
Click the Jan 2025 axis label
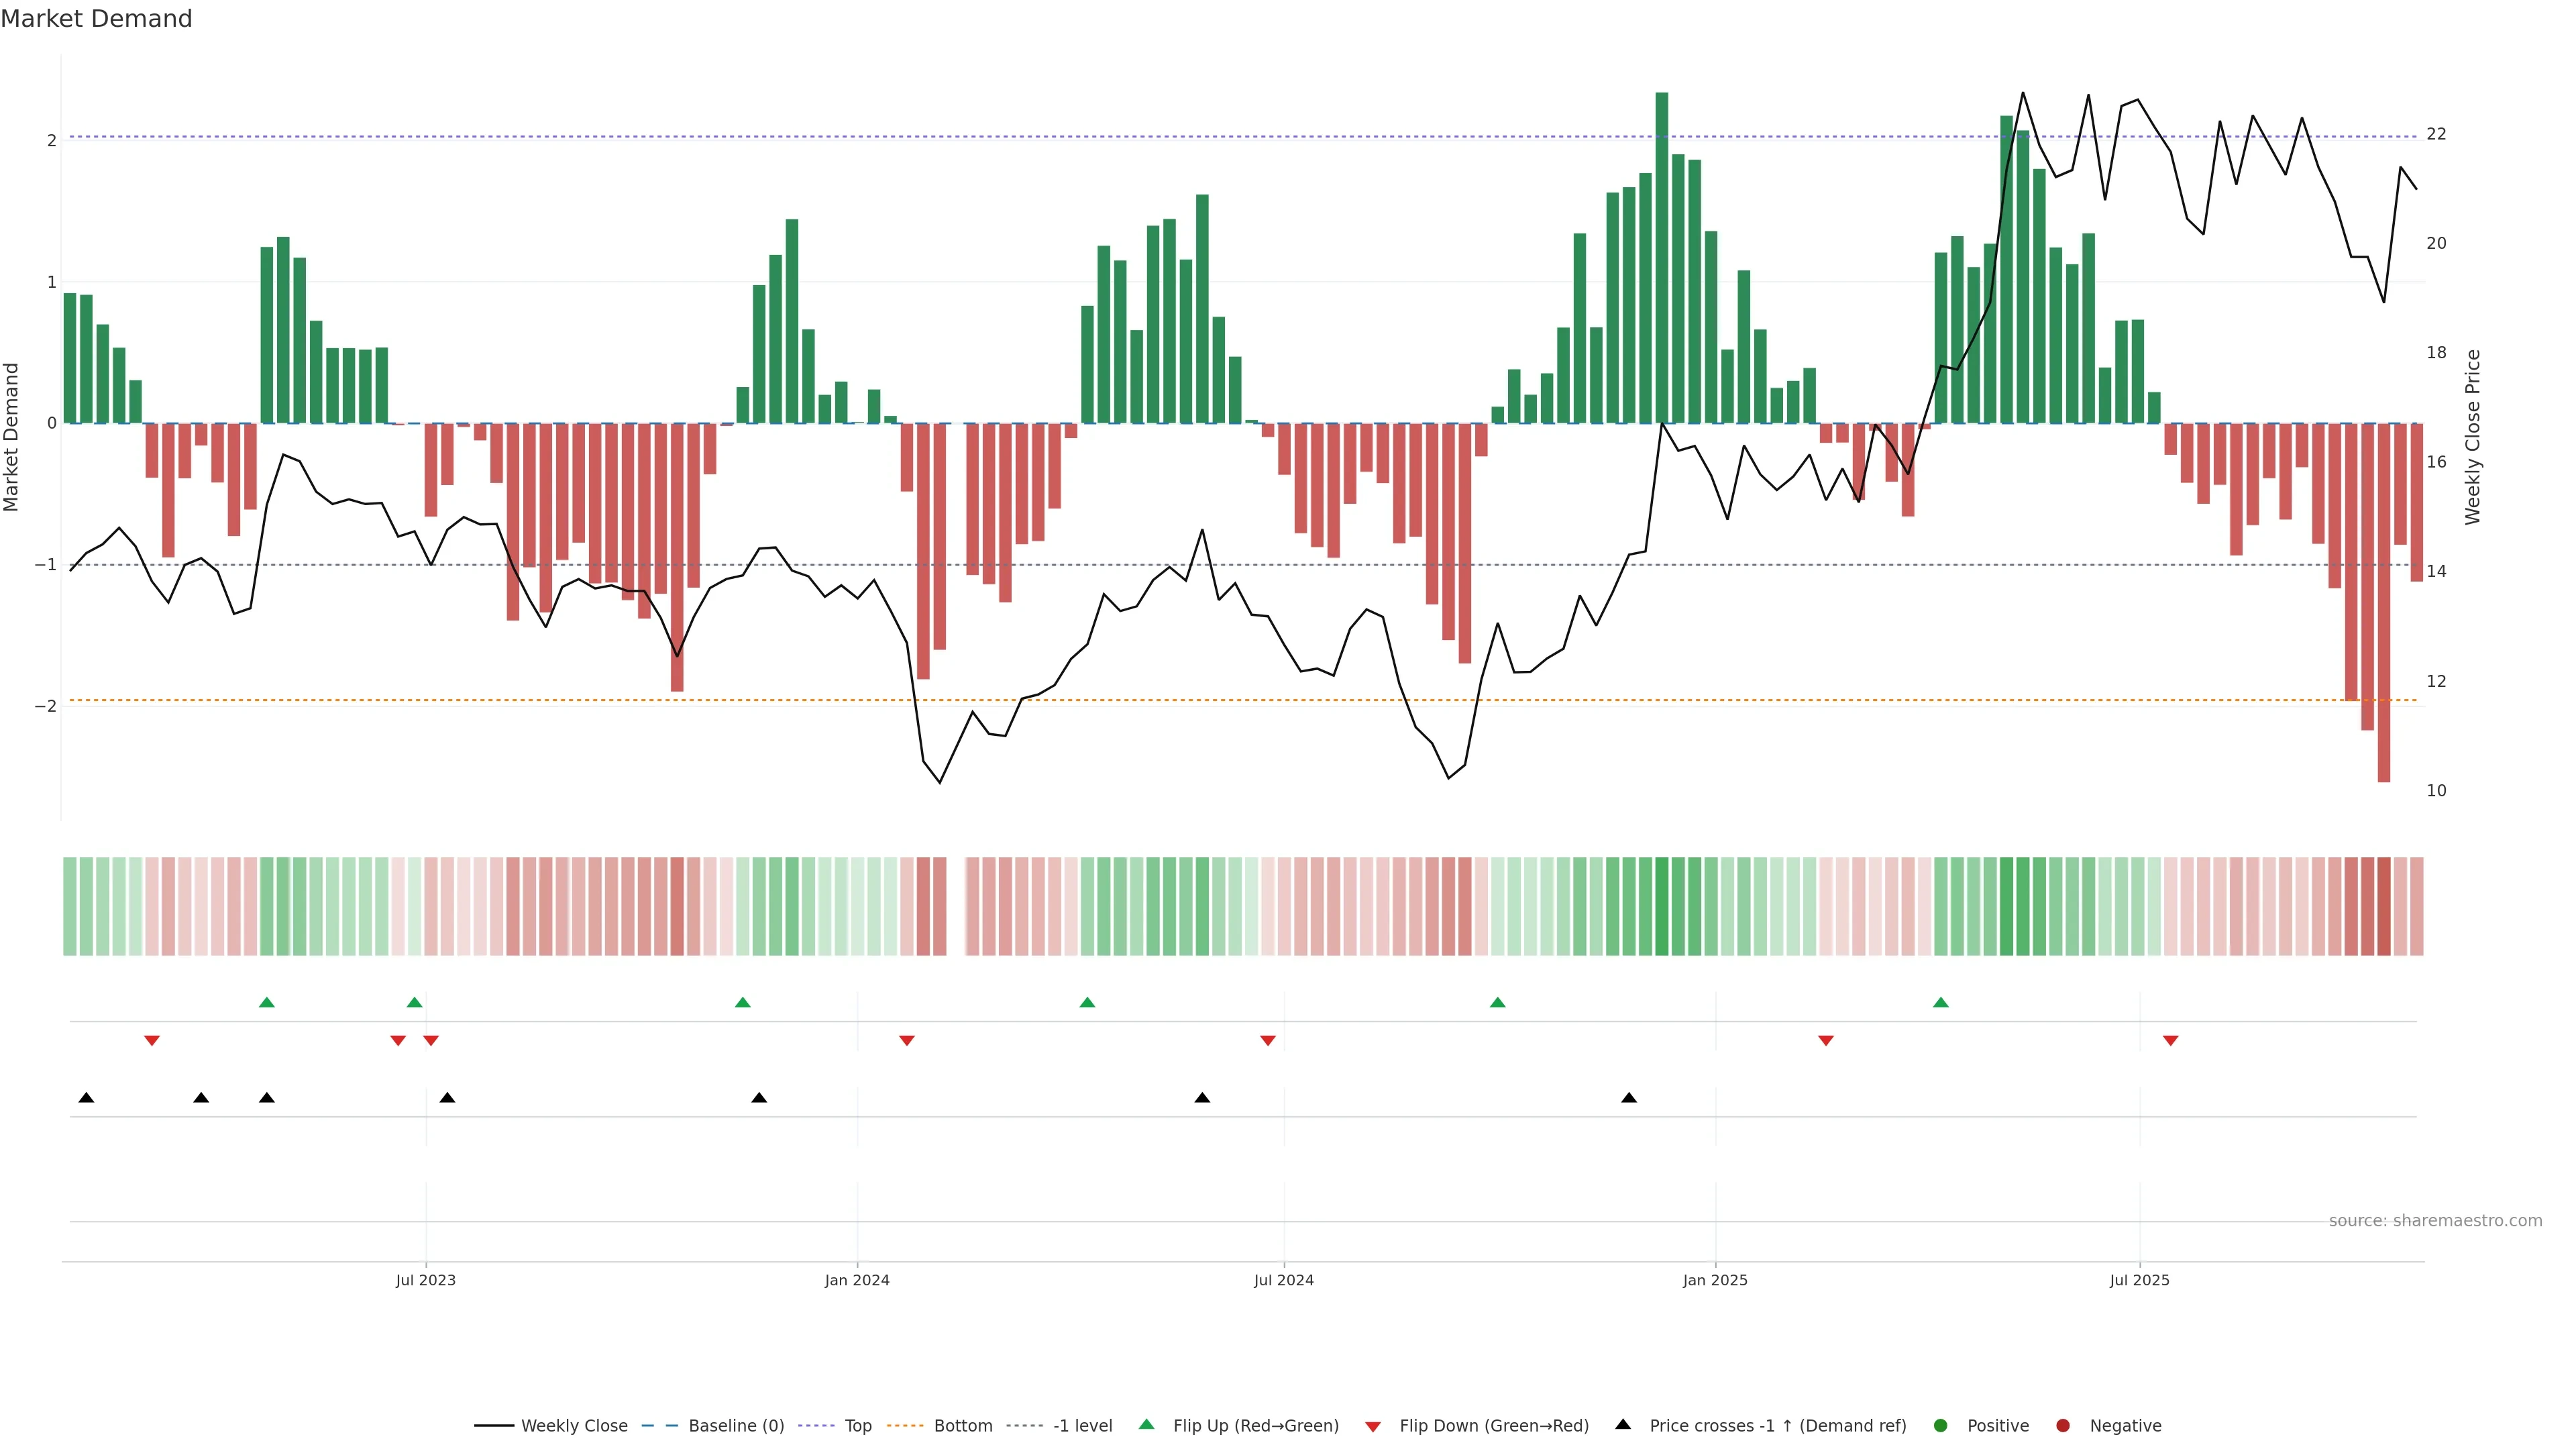coord(1715,1280)
